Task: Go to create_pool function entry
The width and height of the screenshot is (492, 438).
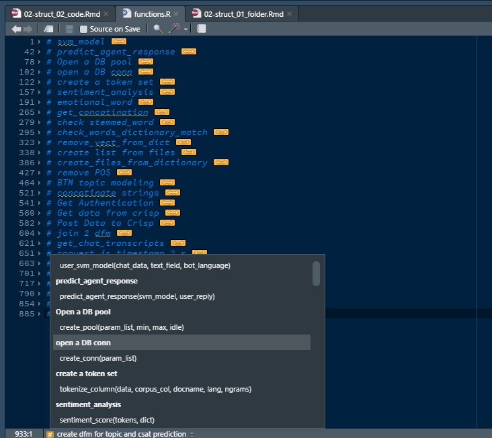Action: pos(122,327)
